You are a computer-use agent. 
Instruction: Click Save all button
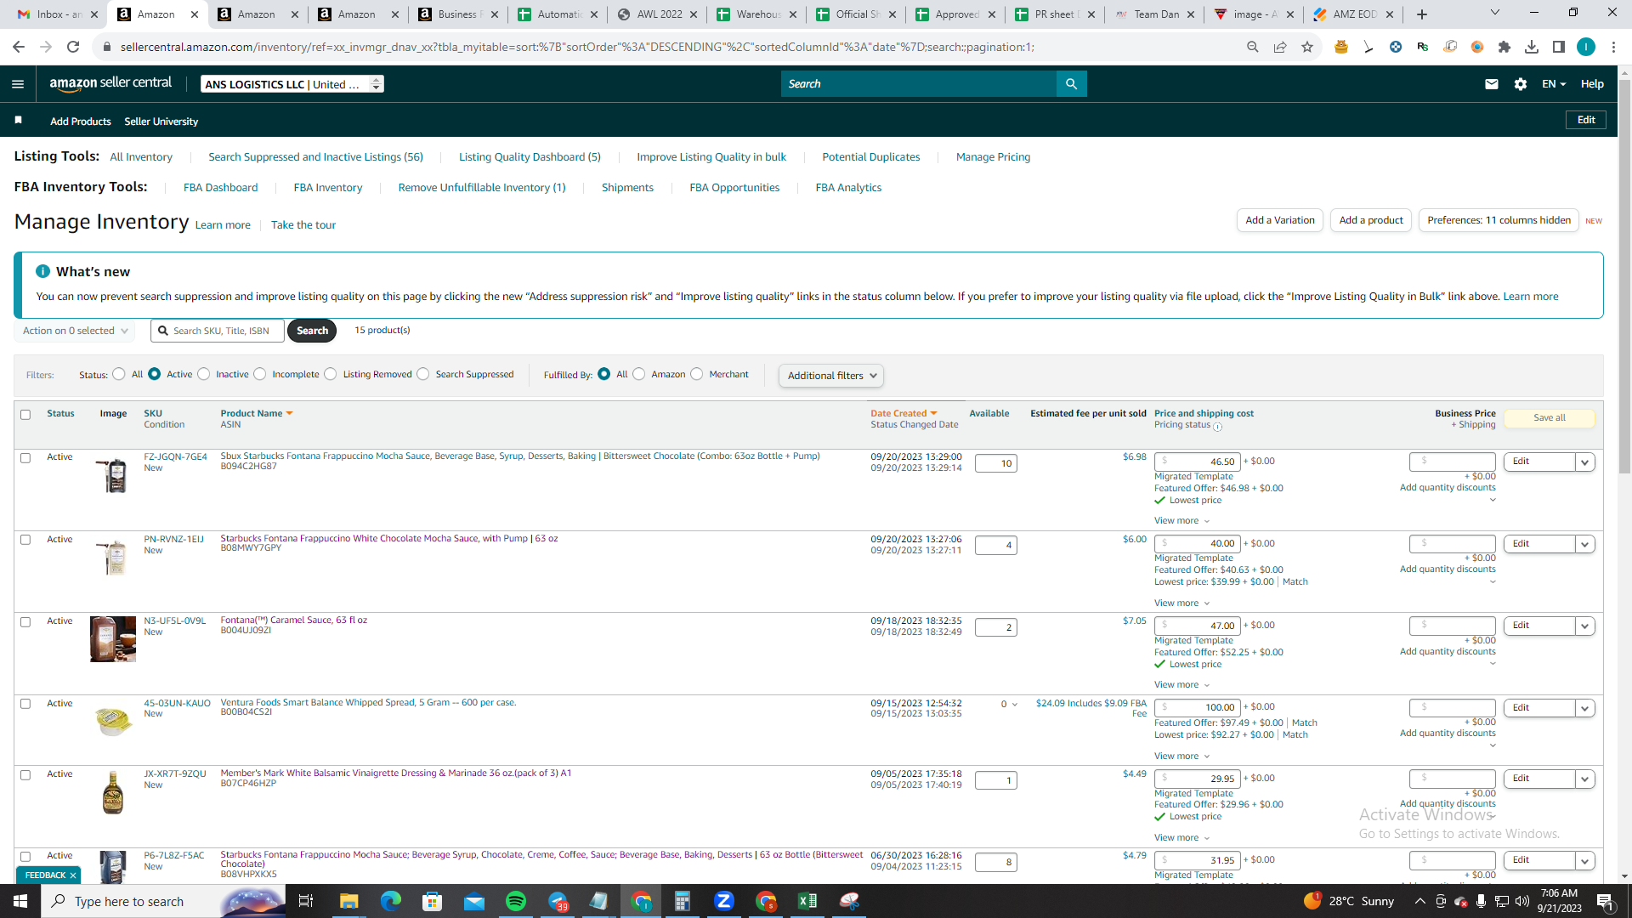tap(1549, 418)
